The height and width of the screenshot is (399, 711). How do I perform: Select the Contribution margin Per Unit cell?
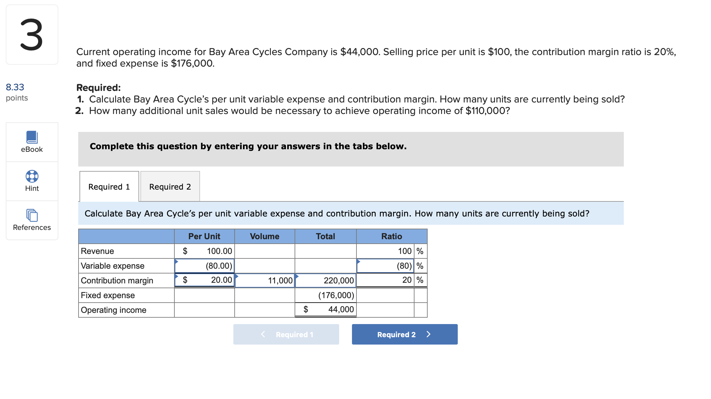(x=204, y=280)
